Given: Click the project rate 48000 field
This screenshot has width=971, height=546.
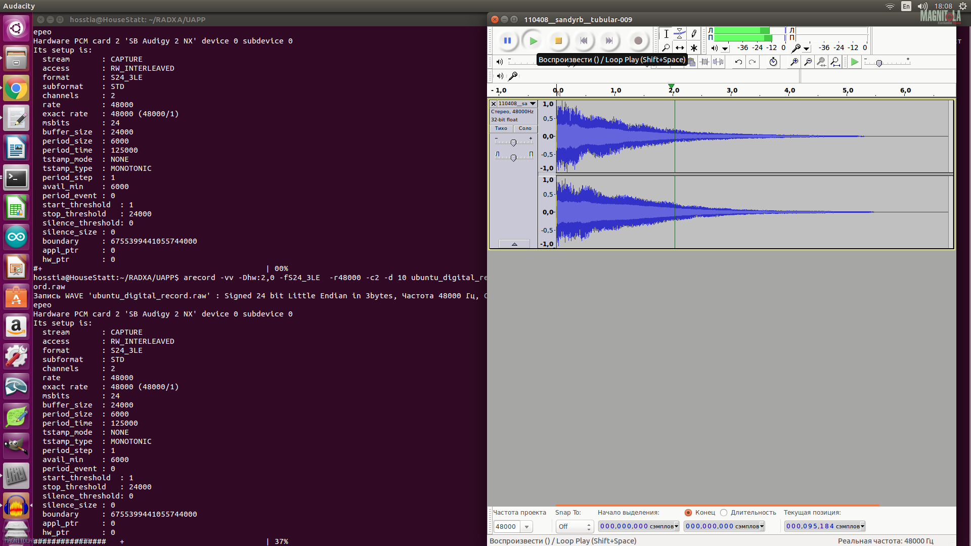Looking at the screenshot, I should 507,527.
